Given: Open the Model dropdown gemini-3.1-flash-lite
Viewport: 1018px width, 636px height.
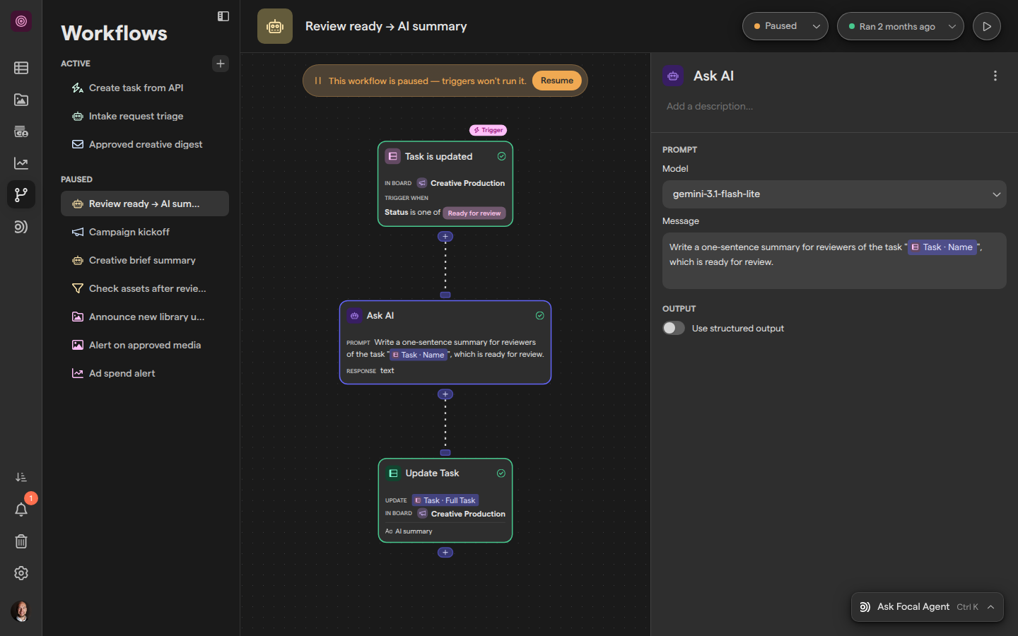Looking at the screenshot, I should tap(834, 194).
